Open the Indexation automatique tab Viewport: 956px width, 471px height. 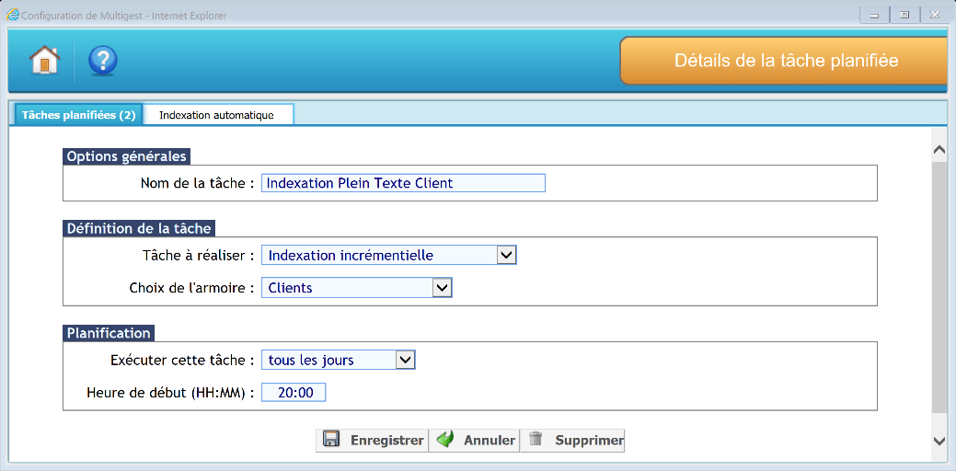click(216, 115)
